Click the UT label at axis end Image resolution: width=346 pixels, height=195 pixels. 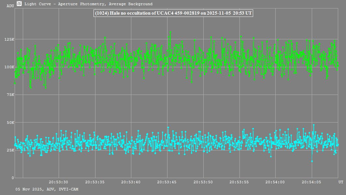340,182
